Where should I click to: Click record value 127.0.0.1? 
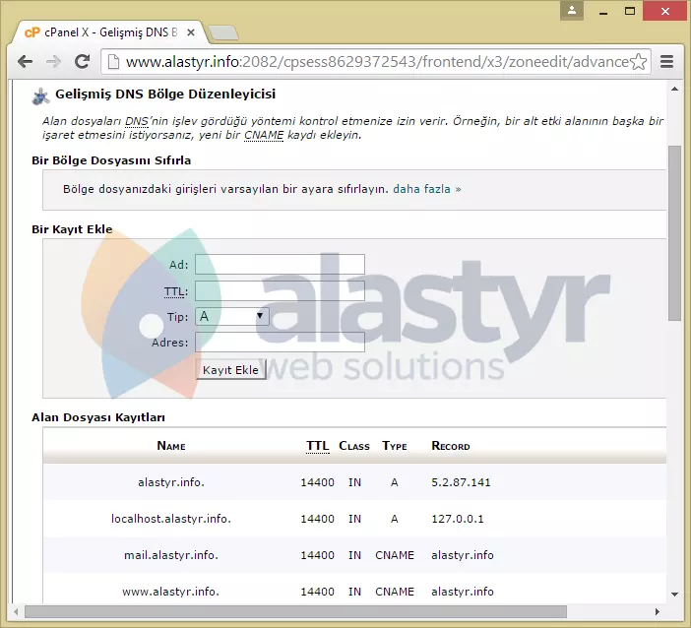point(458,519)
